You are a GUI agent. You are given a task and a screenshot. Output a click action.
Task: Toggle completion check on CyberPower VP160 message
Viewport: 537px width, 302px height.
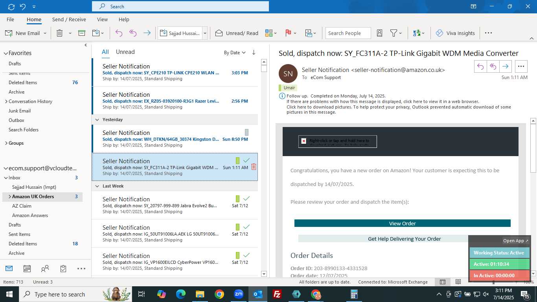tap(246, 255)
